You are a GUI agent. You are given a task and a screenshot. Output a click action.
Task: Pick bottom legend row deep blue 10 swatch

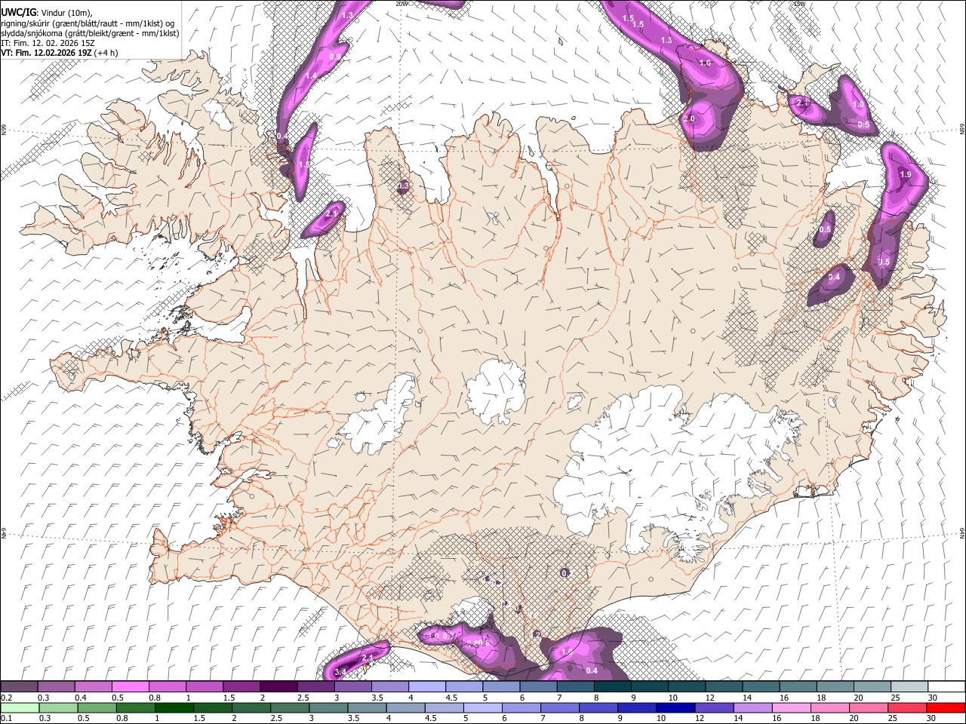(675, 707)
